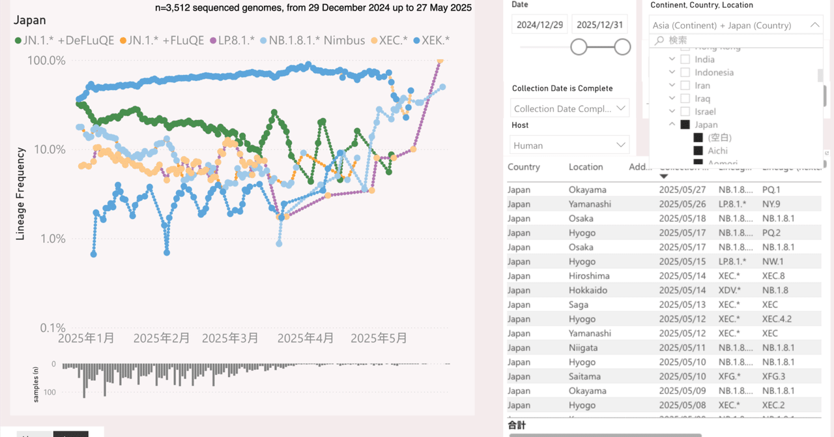This screenshot has height=437, width=834.
Task: Click the 合計 total row label
Action: point(517,425)
